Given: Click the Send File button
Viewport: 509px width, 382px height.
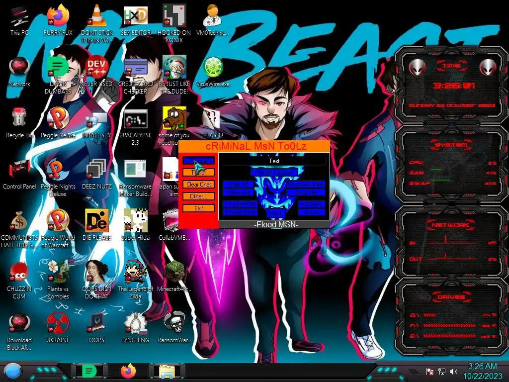Looking at the screenshot, I should (x=306, y=192).
